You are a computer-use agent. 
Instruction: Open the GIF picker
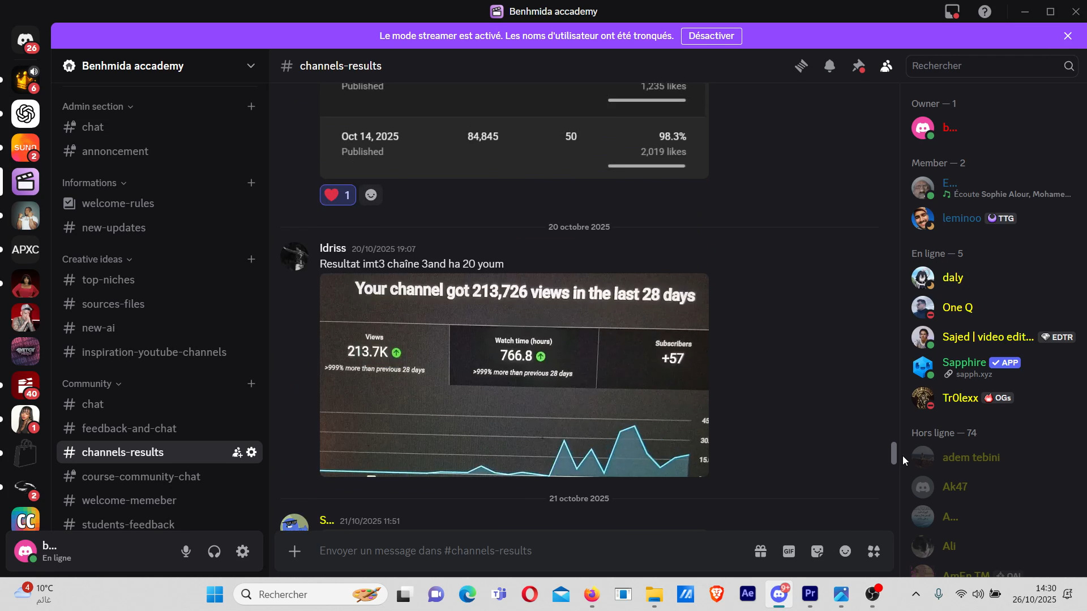coord(789,551)
